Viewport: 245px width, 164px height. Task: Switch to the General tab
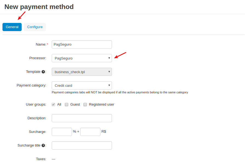coord(12,27)
